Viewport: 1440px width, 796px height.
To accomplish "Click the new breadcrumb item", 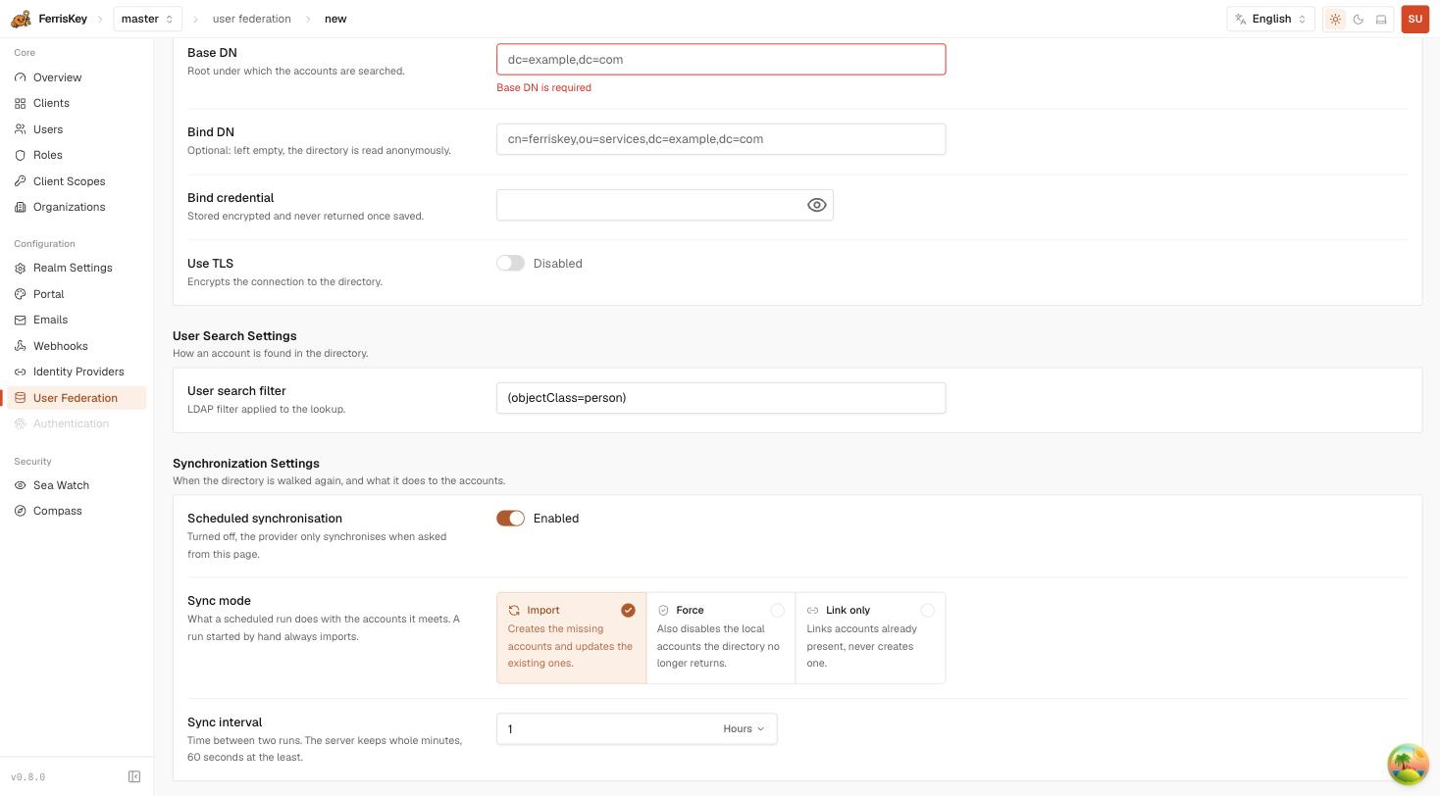I will click(335, 19).
